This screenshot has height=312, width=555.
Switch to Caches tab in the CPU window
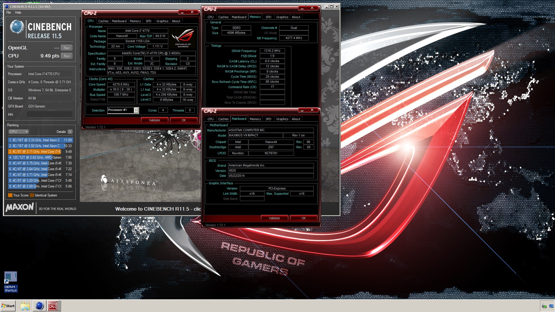coord(103,21)
